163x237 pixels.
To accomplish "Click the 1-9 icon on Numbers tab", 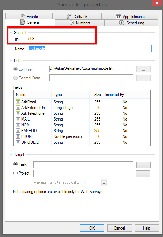I will point(71,23).
